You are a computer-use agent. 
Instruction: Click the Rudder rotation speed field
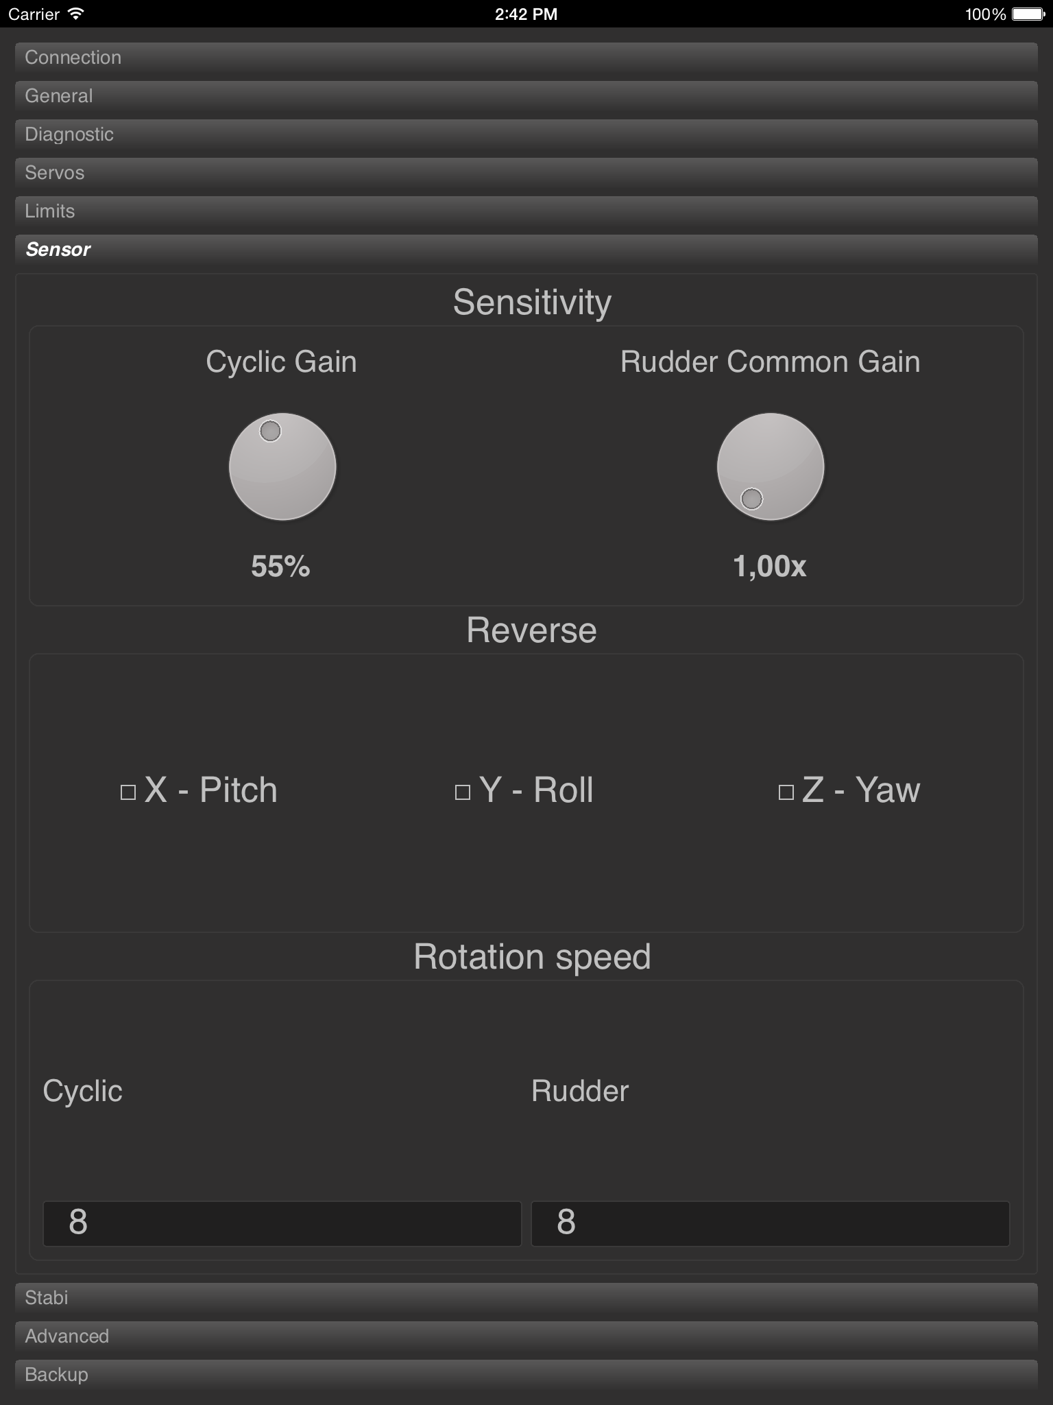(771, 1223)
